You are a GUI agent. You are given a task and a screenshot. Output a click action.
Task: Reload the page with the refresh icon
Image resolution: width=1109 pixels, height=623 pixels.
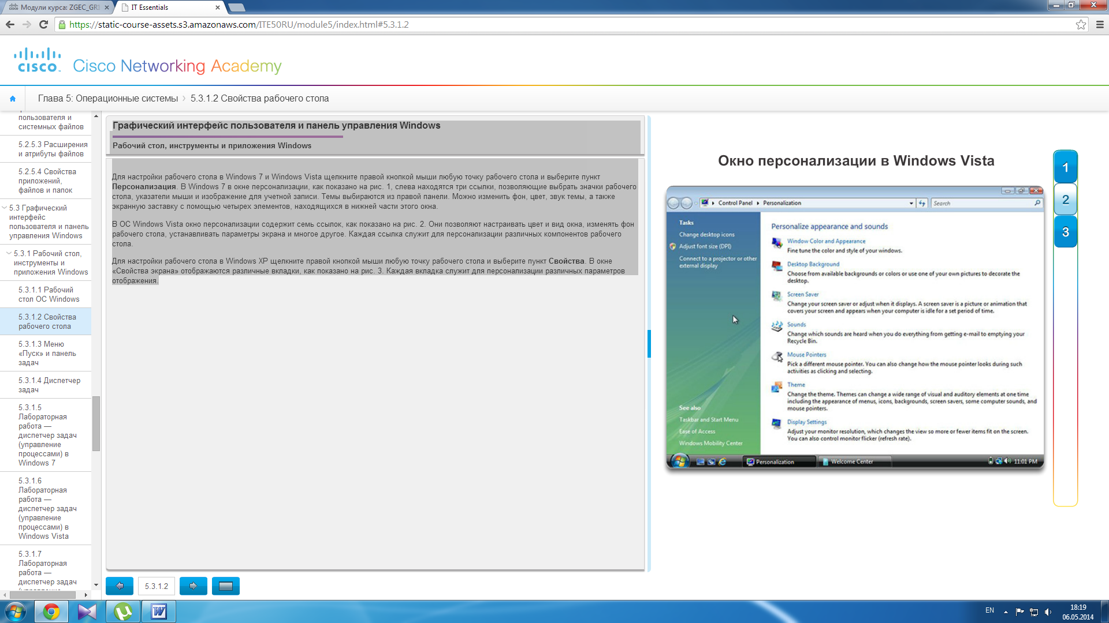[43, 24]
